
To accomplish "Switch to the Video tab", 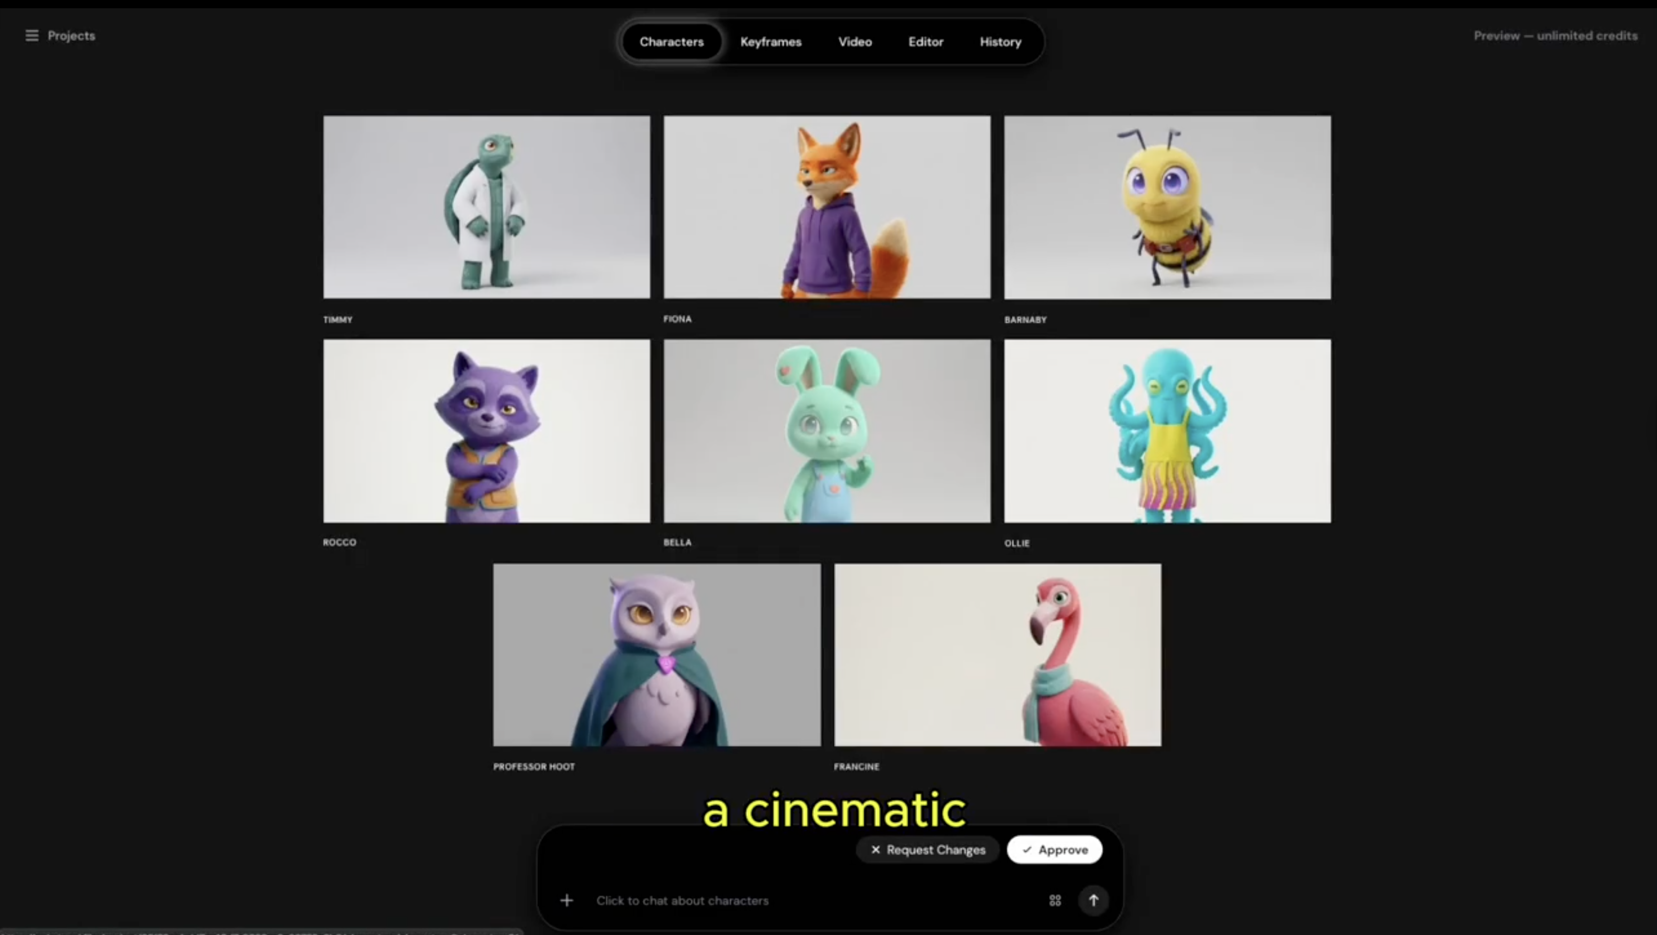I will click(855, 41).
